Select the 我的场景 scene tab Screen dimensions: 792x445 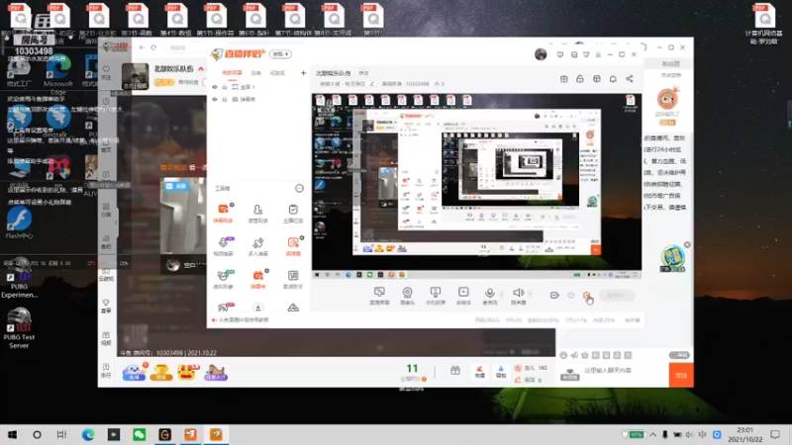pos(232,73)
